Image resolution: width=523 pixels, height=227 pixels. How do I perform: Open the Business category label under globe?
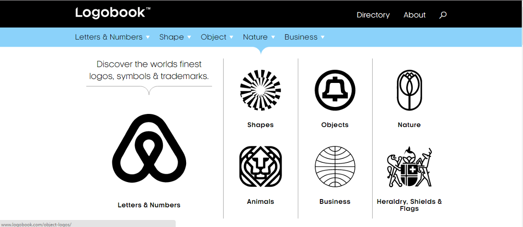point(335,202)
